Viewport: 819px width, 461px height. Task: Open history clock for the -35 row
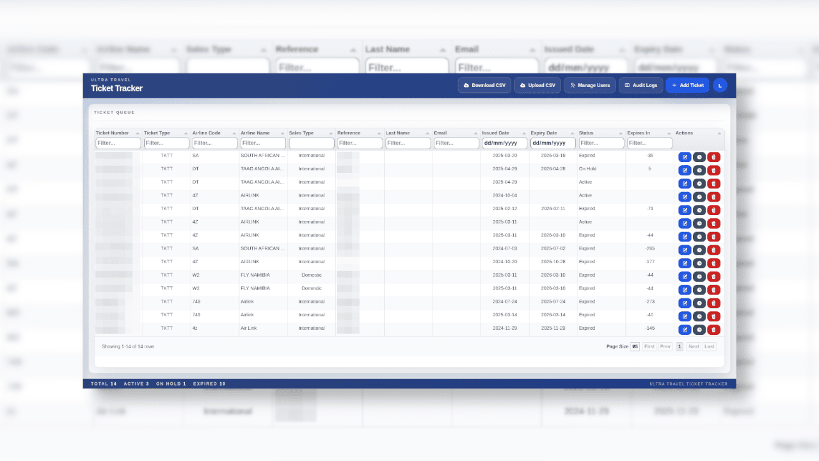(699, 157)
